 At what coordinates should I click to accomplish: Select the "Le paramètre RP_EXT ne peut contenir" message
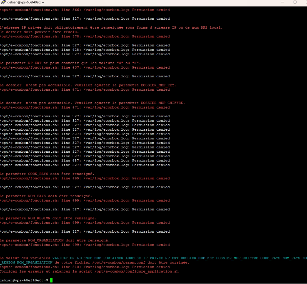pyautogui.click(x=70, y=63)
